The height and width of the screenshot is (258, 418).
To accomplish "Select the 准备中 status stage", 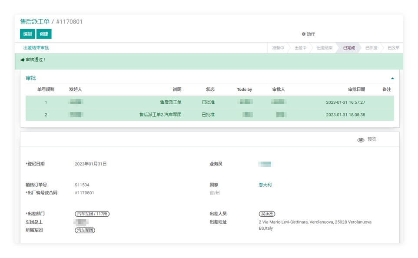I will 278,48.
